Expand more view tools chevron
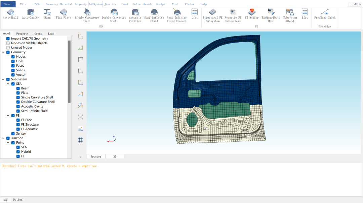Screen dimensions: 363x203 [81, 157]
